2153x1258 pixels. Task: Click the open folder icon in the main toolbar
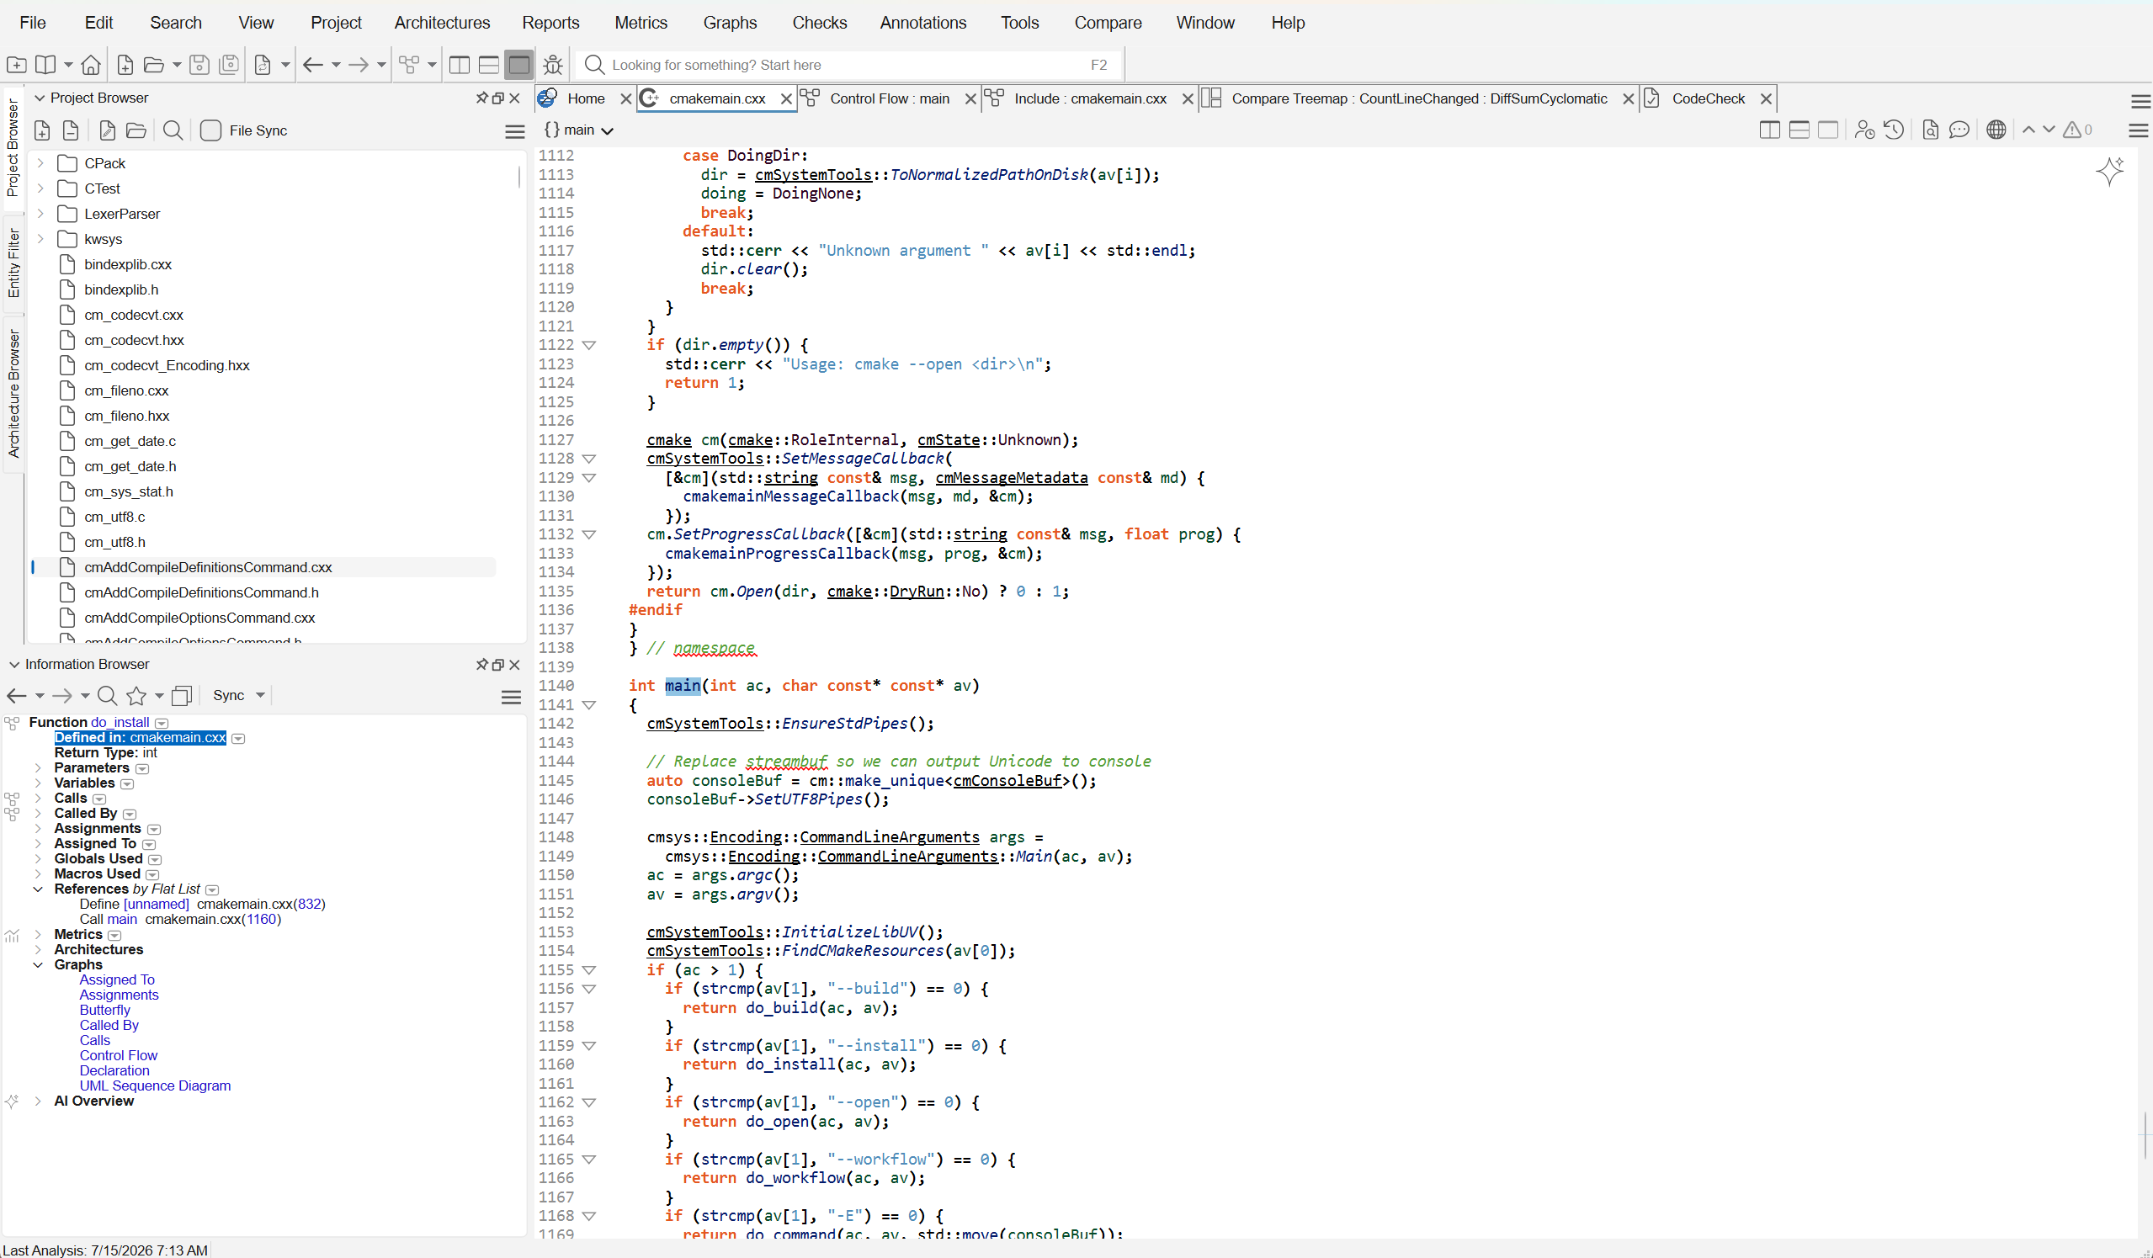(154, 65)
